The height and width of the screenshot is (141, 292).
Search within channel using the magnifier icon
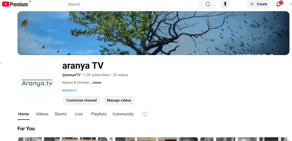pos(145,114)
